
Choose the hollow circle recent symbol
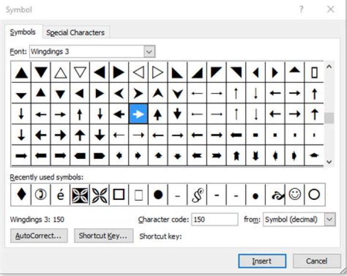[314, 195]
